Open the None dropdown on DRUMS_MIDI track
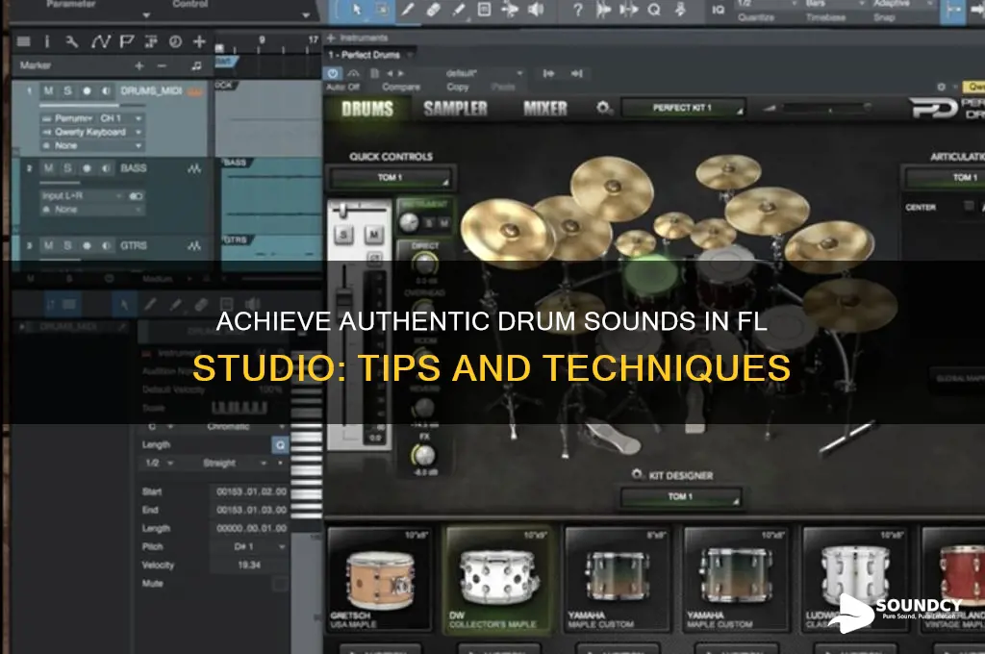Image resolution: width=985 pixels, height=654 pixels. [91, 146]
